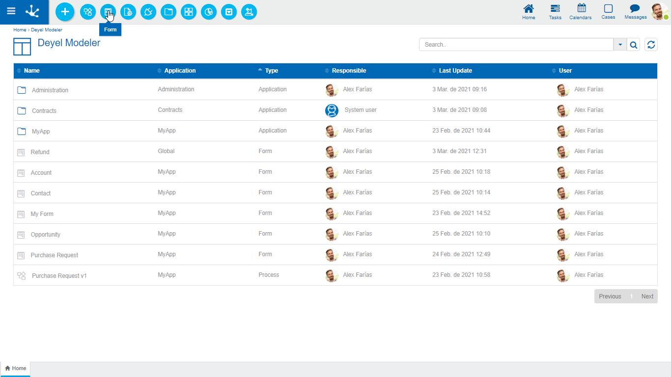Click the plus create-new button
Screen dimensions: 671x377
(65, 11)
